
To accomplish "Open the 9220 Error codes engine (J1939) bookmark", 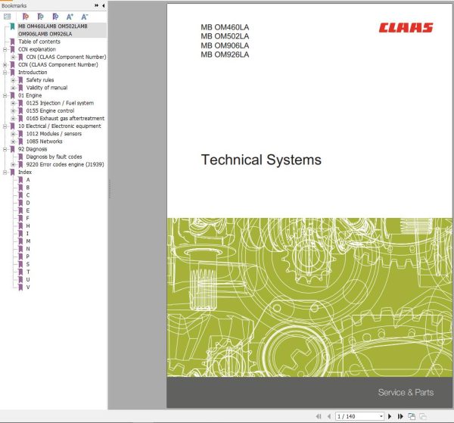I will pos(65,164).
